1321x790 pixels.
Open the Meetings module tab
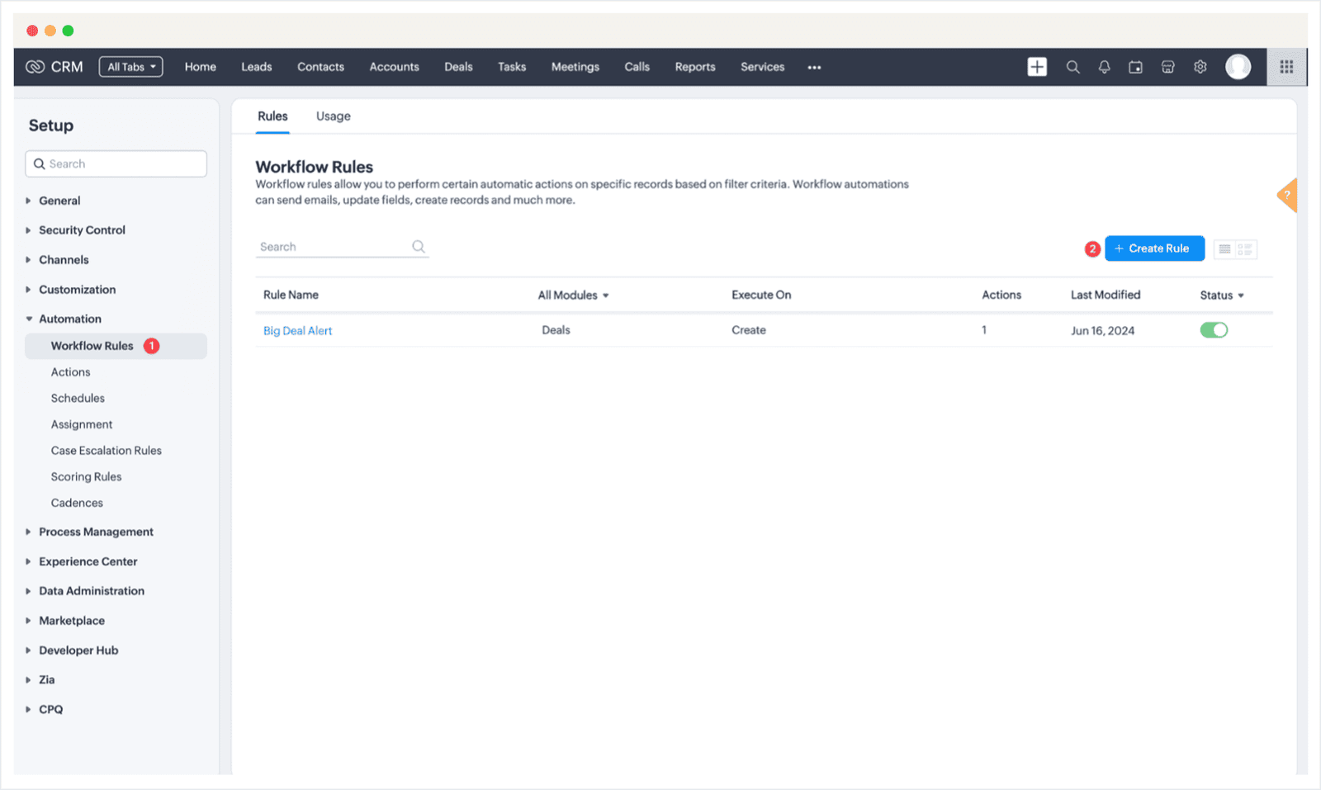point(575,67)
